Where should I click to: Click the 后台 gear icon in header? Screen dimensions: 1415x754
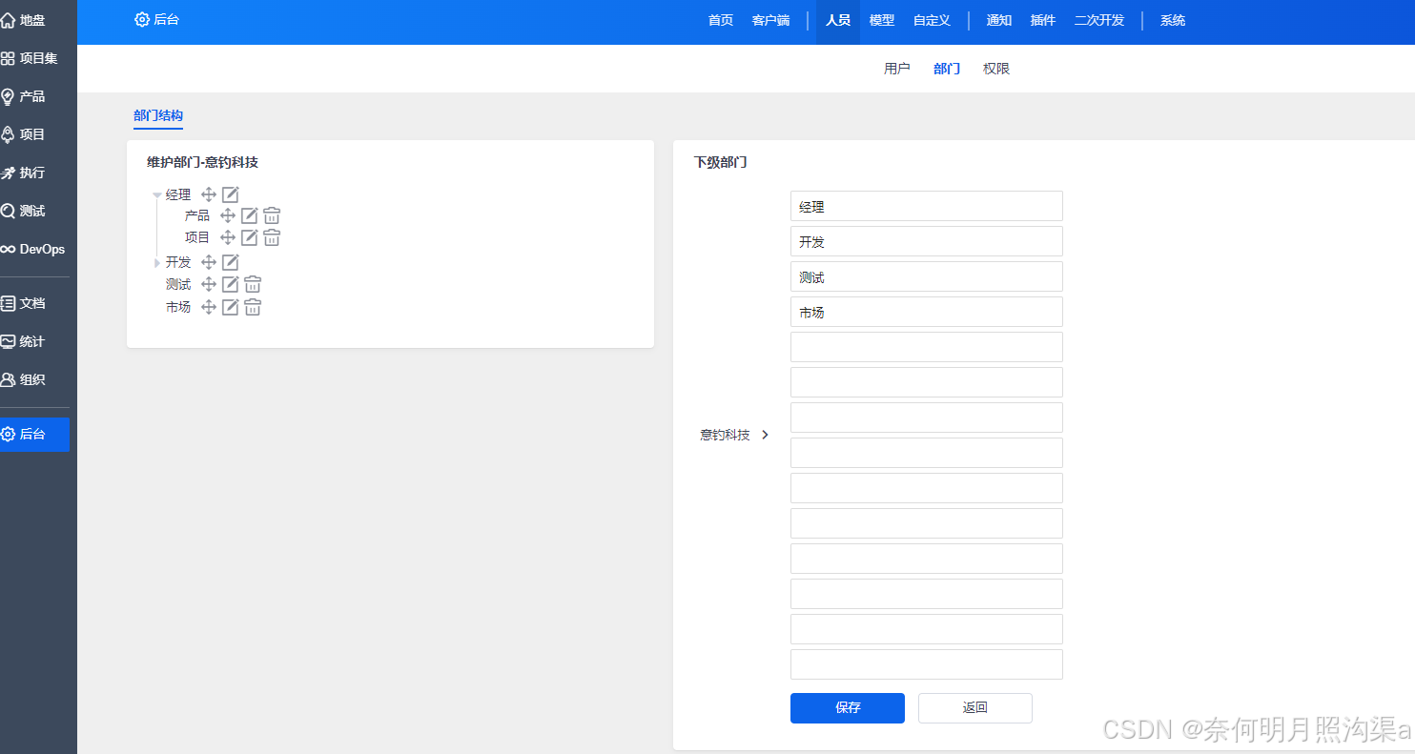[142, 19]
